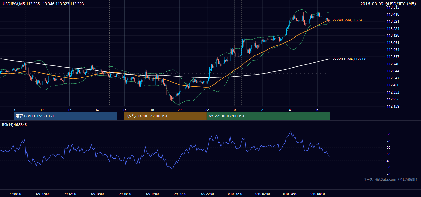This screenshot has height=197, width=421.
Task: Click the RSI 30 level label
Action: (x=389, y=167)
